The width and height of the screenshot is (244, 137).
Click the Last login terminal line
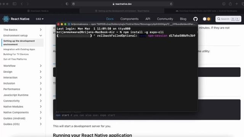(93, 29)
